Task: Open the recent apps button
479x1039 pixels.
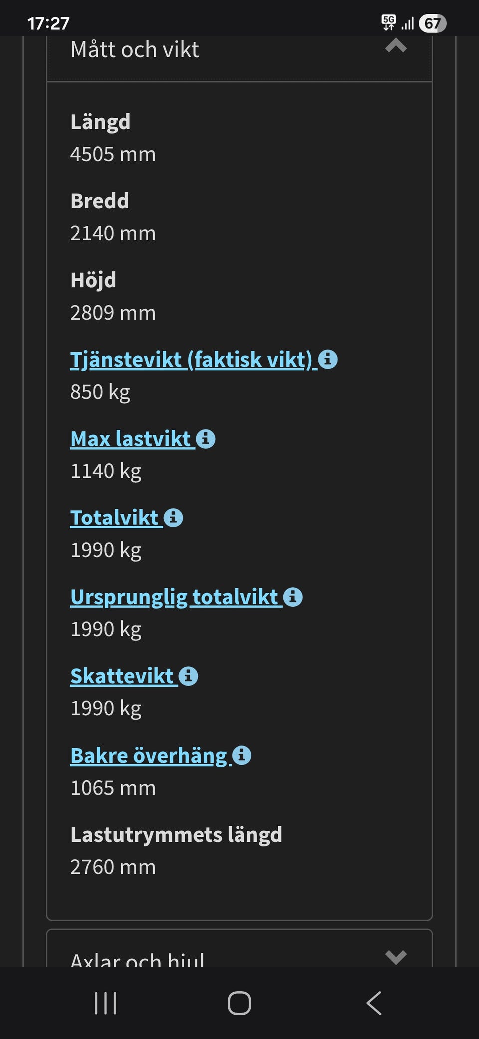Action: point(106,1003)
